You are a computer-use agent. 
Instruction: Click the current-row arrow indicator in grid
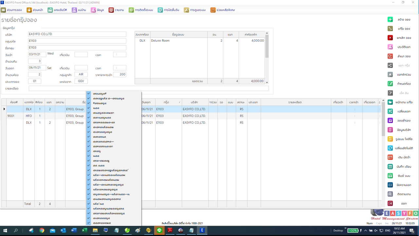point(4,109)
